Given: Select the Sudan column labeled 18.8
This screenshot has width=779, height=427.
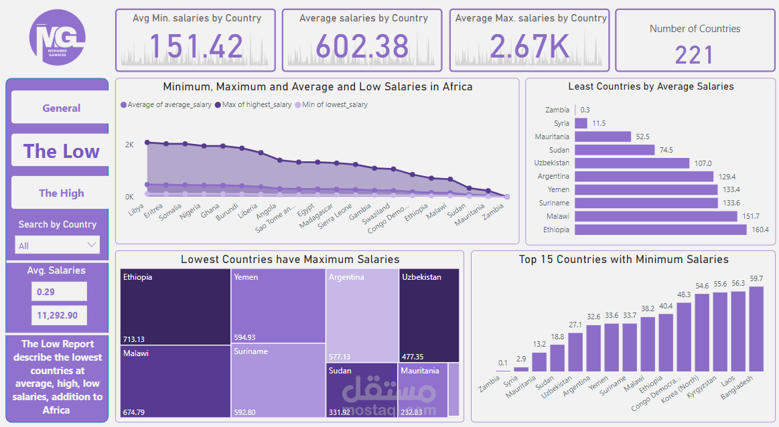Looking at the screenshot, I should [557, 358].
